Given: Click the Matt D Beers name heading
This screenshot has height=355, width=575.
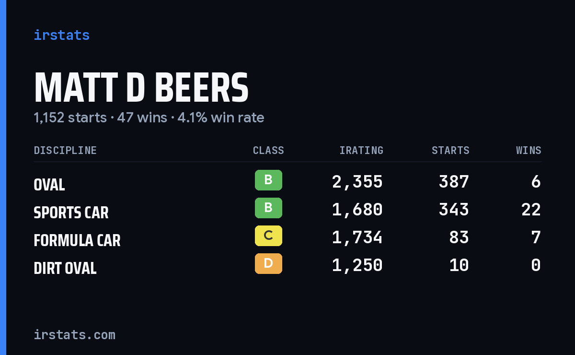Looking at the screenshot, I should coord(141,88).
